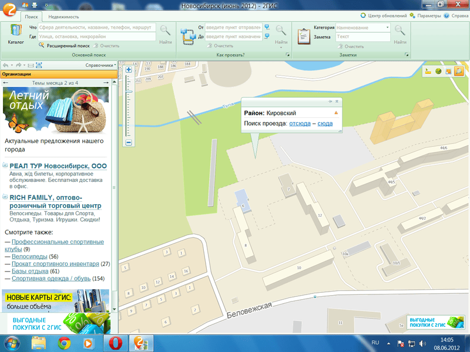The height and width of the screenshot is (352, 470).
Task: Click Найти magnifier in Как проехать group
Action: coord(281,35)
